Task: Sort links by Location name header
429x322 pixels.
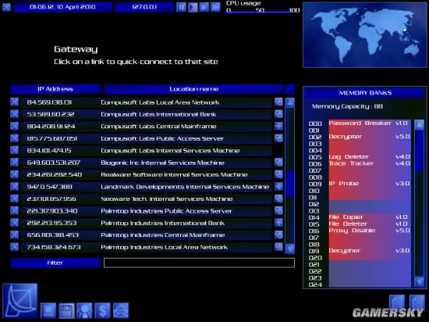Action: pyautogui.click(x=193, y=89)
